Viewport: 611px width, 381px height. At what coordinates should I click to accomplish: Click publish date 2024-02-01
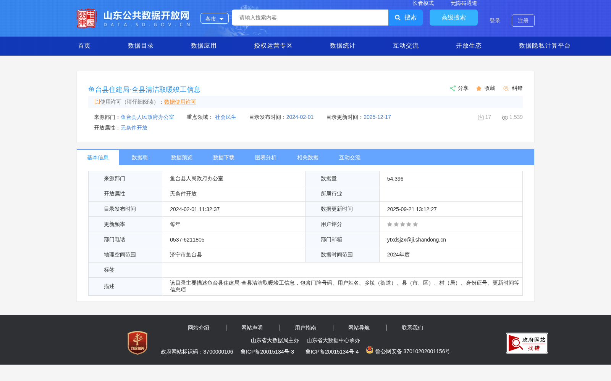pos(300,117)
